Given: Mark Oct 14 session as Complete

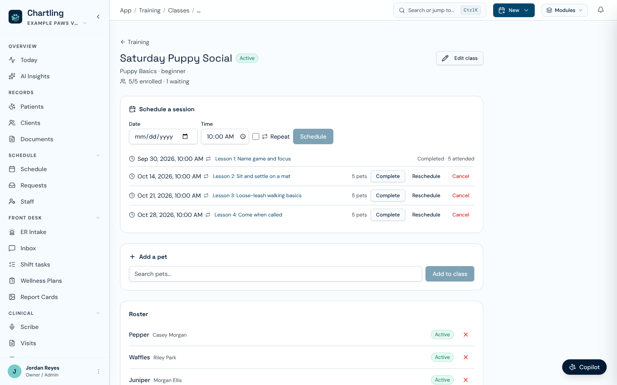Looking at the screenshot, I should [388, 176].
